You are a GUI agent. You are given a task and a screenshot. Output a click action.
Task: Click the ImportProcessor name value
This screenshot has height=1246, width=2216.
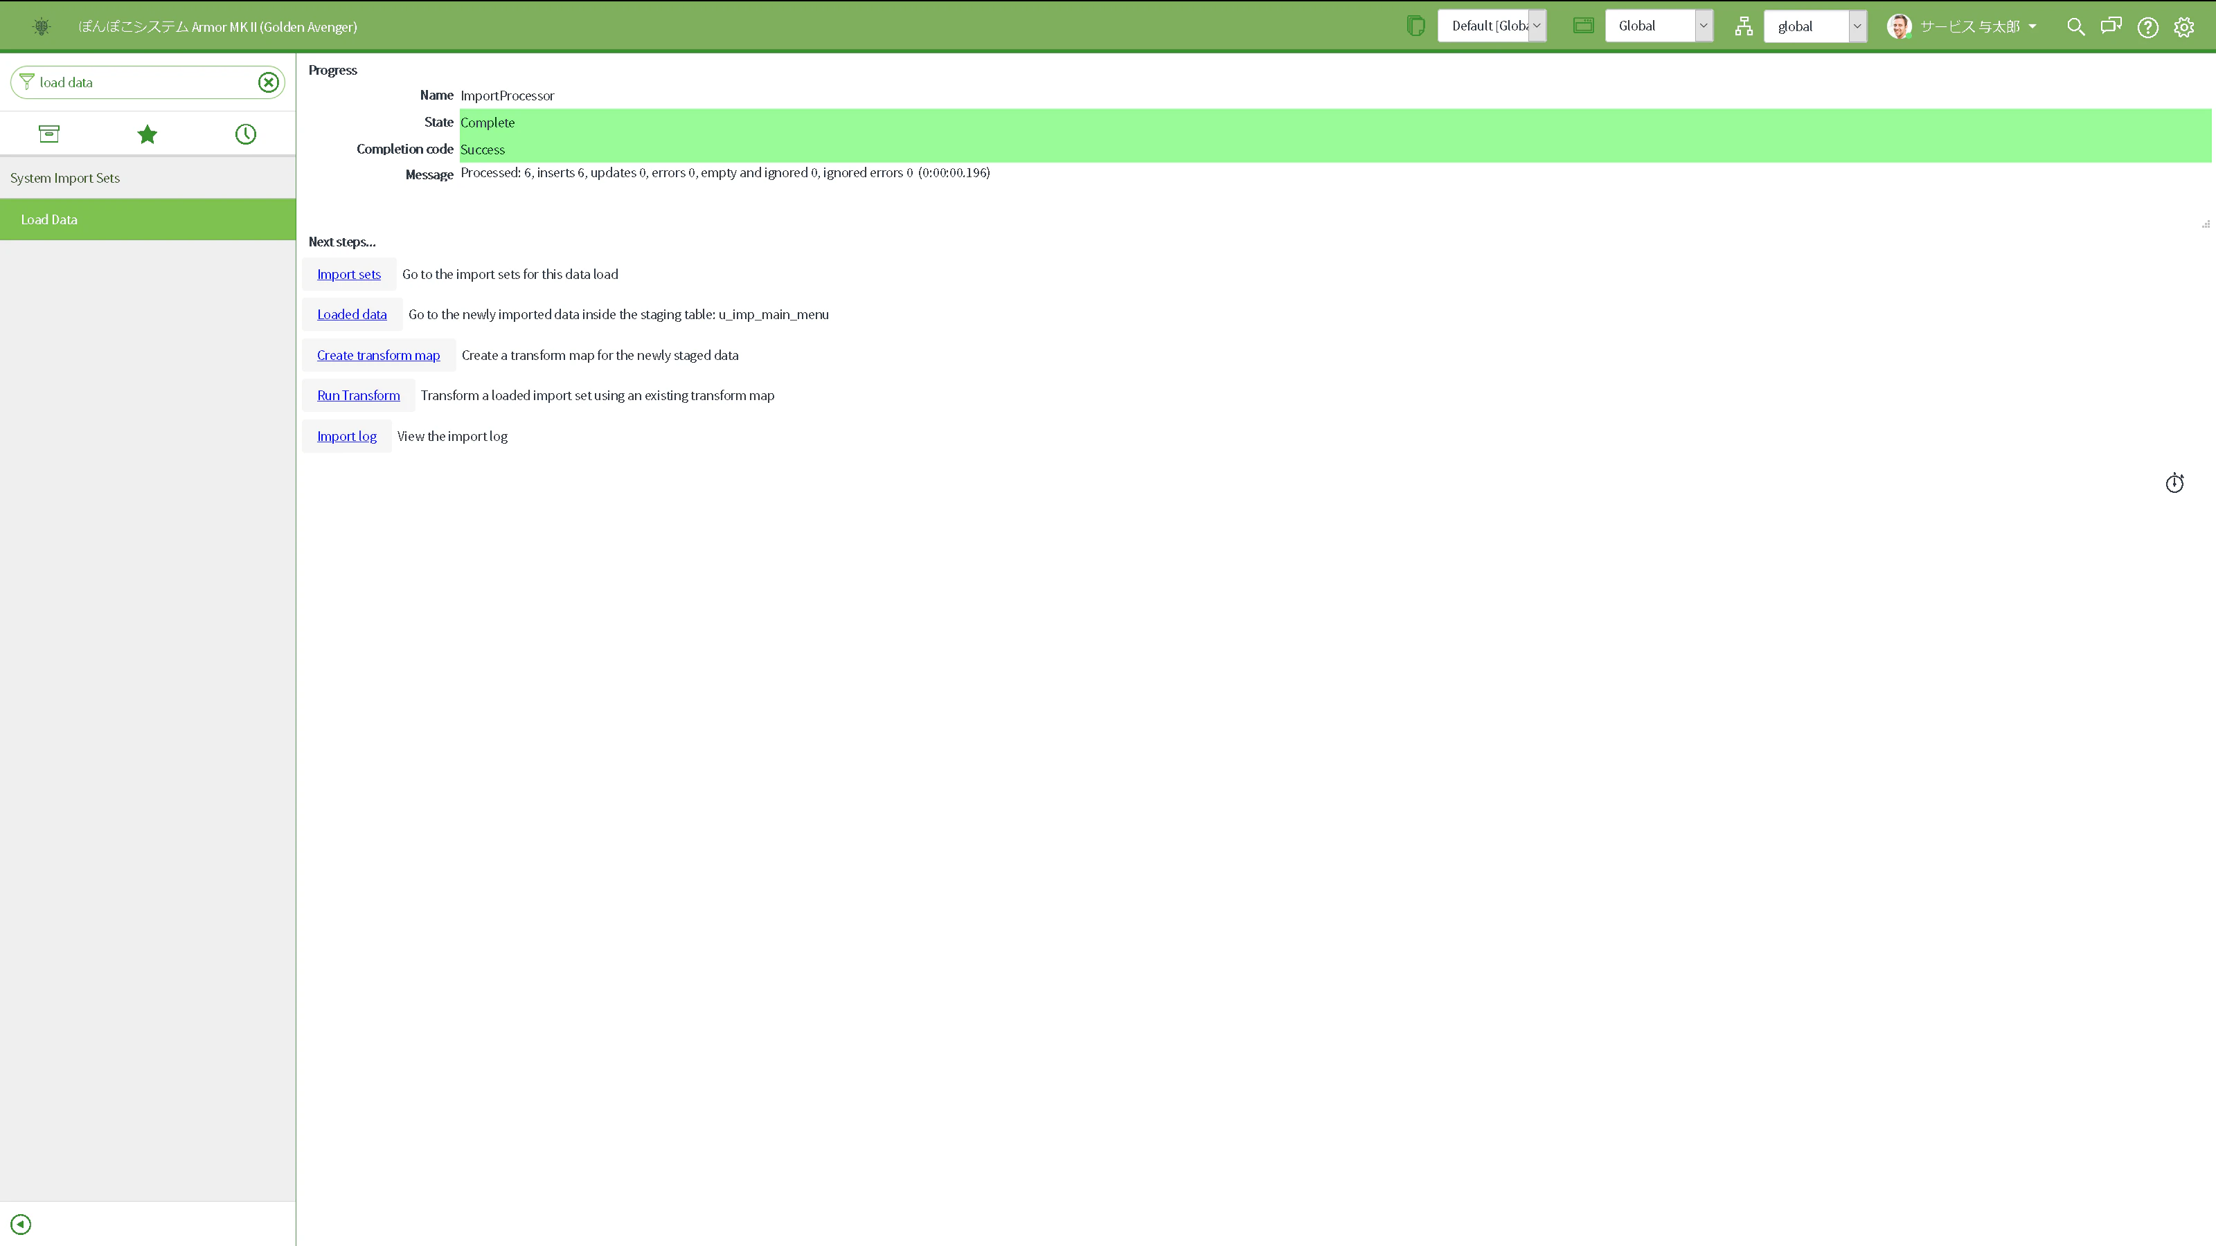tap(508, 96)
